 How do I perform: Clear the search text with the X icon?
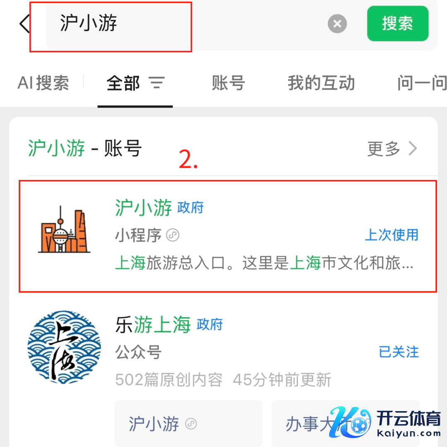click(337, 24)
